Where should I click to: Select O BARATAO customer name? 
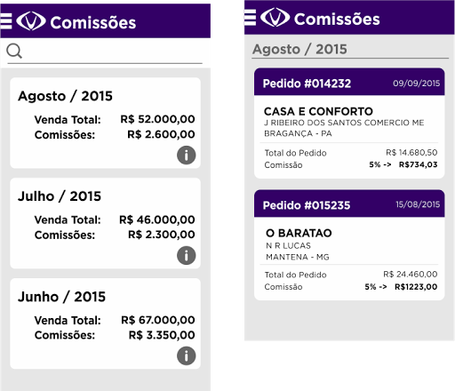click(x=299, y=233)
